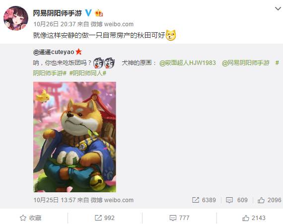Open the 网易阴阳师手游 account name link
Viewport: 283px width, 224px height.
57,13
